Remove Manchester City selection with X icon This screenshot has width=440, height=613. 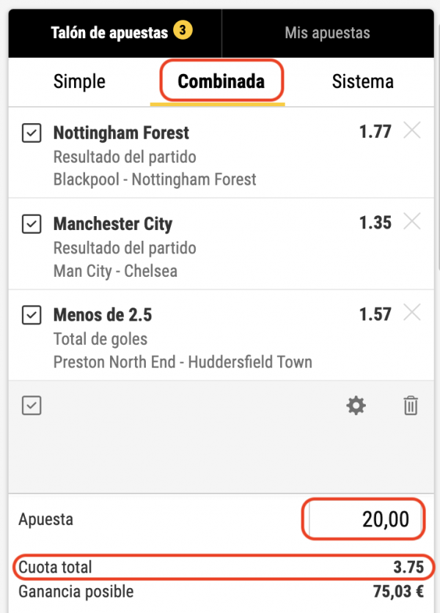tap(412, 222)
